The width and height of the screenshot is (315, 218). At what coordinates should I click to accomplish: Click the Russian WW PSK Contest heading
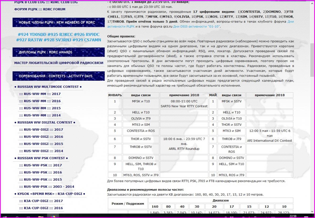click(41, 158)
